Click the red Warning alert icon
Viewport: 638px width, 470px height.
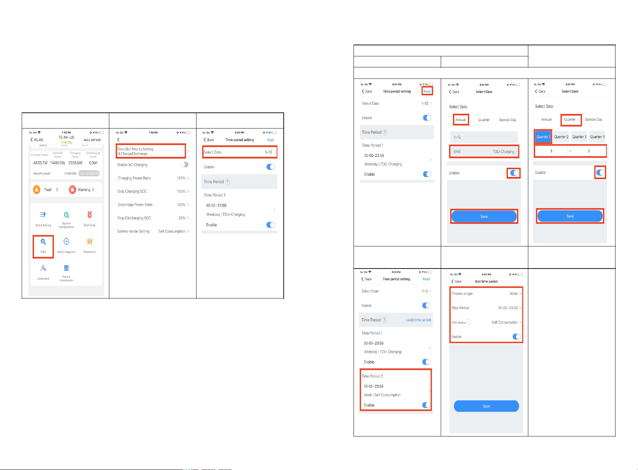72,190
